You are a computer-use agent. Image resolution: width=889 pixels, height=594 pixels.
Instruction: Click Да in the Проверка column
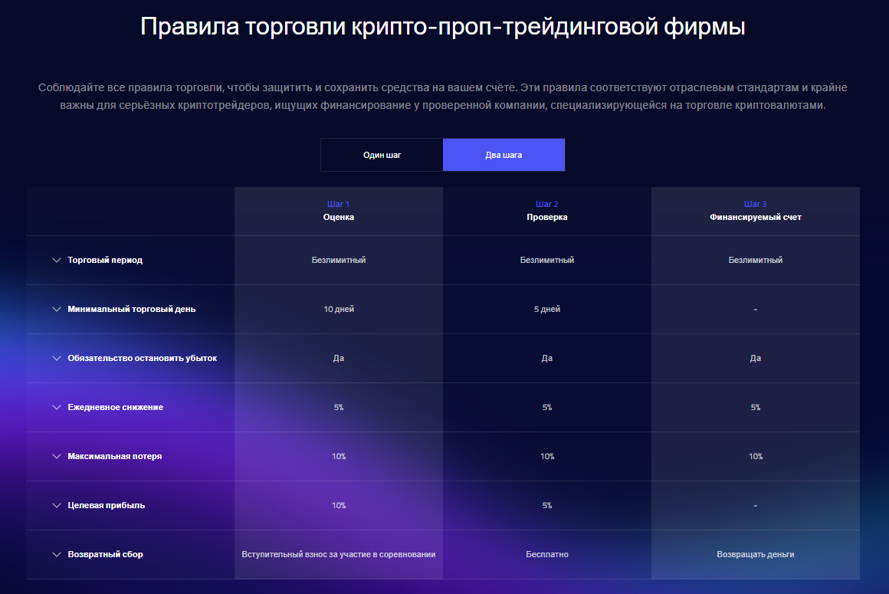coord(547,358)
